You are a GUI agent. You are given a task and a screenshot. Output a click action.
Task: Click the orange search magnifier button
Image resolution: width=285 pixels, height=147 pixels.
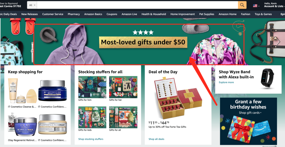242,5
